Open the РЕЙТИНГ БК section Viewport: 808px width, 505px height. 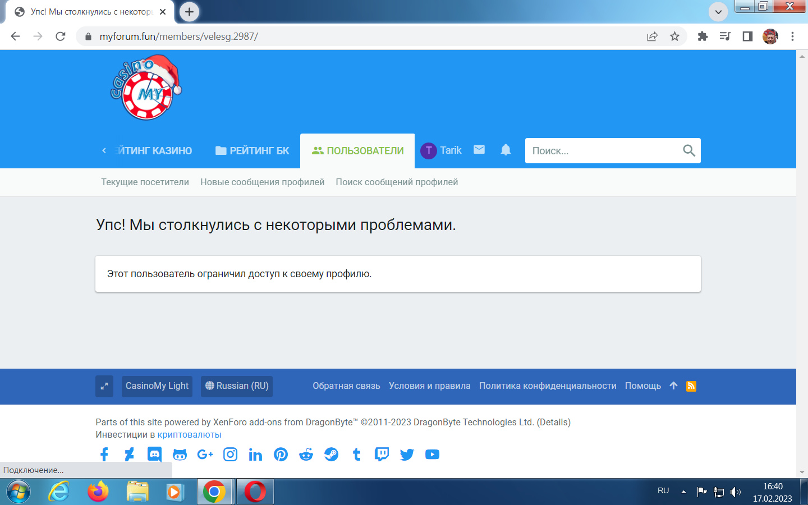pyautogui.click(x=251, y=150)
